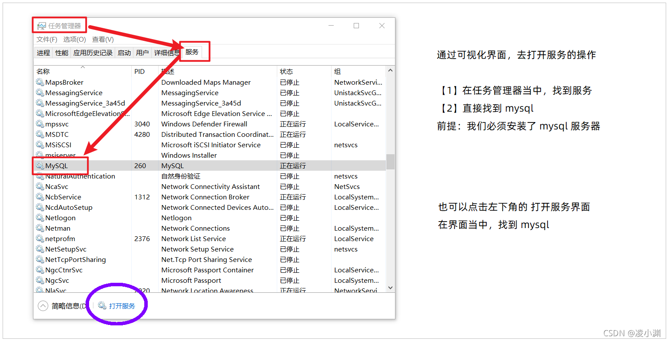Click NetSvcs group in the NcaSvc row
This screenshot has height=341, width=667.
tap(347, 186)
